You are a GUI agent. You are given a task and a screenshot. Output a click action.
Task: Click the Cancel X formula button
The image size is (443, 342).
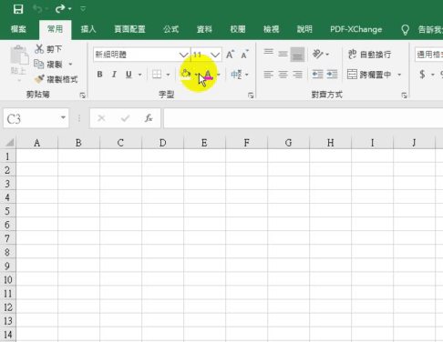click(x=101, y=118)
